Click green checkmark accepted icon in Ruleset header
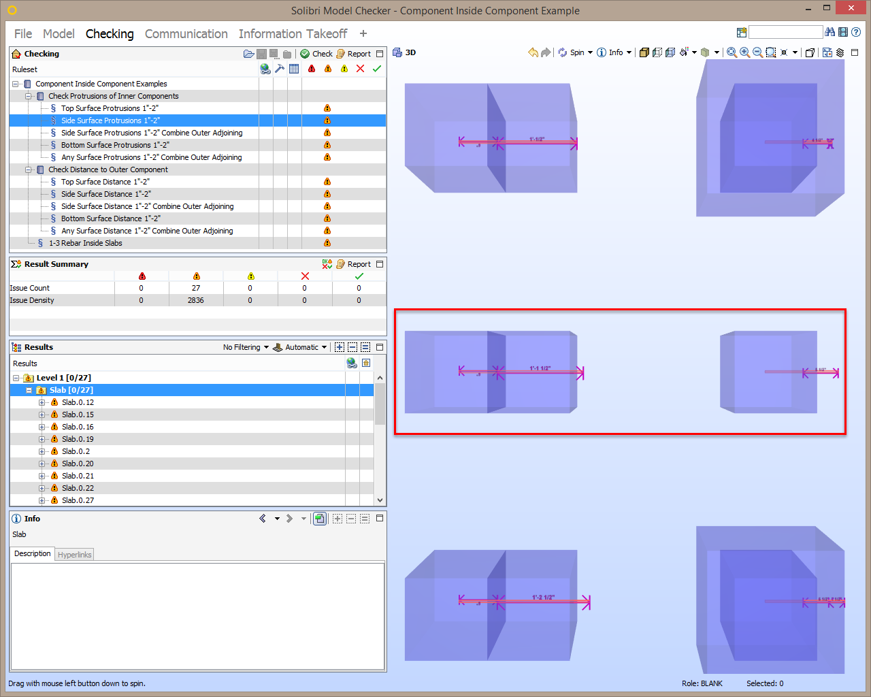The width and height of the screenshot is (871, 697). 377,69
